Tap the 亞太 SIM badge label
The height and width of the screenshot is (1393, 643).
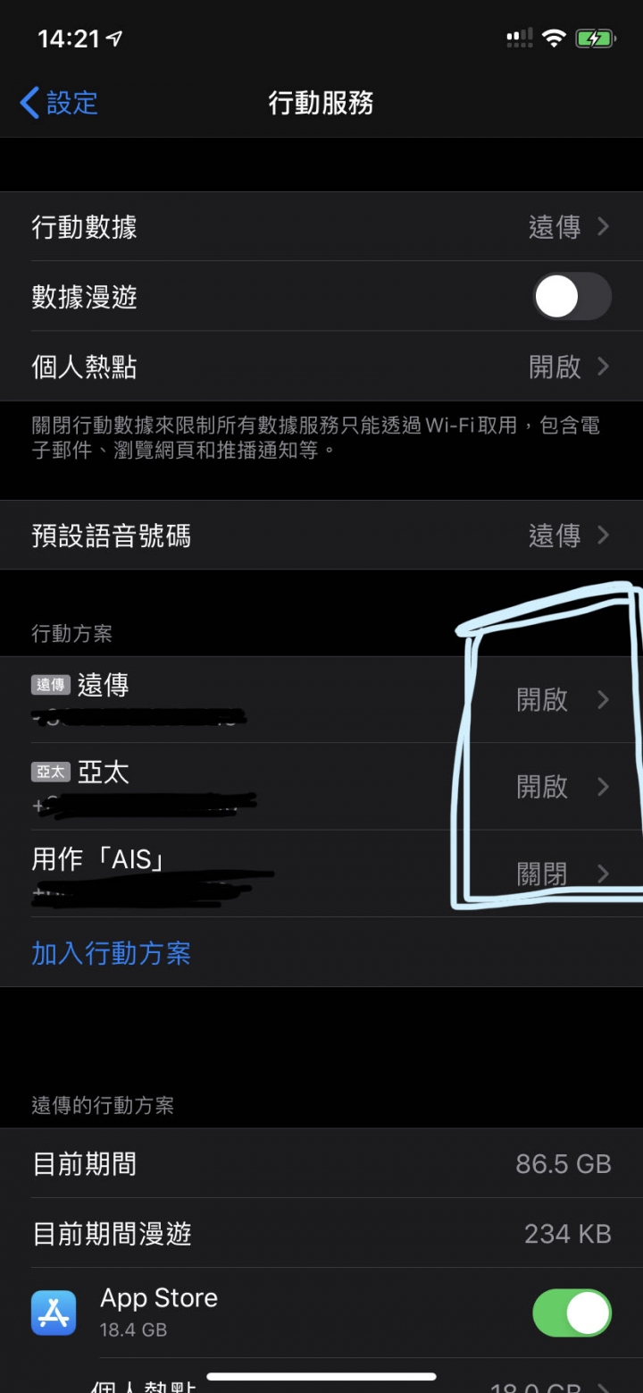coord(51,772)
